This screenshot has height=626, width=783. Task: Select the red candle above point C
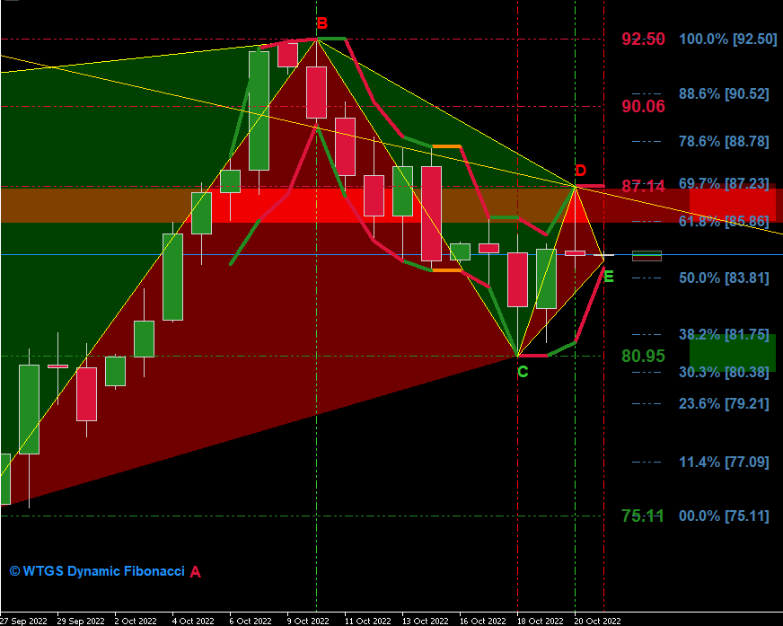[x=518, y=279]
